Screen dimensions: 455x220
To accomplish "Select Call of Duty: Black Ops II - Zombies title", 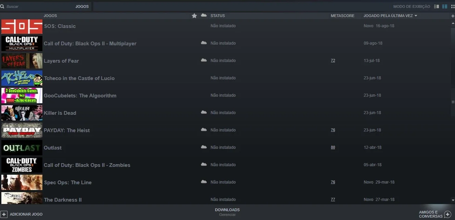I will coord(87,165).
